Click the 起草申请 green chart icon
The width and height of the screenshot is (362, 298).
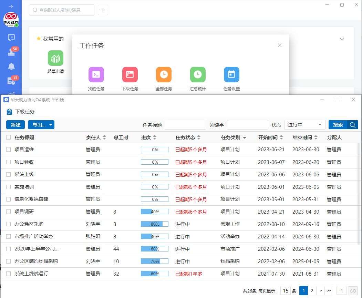coord(55,58)
